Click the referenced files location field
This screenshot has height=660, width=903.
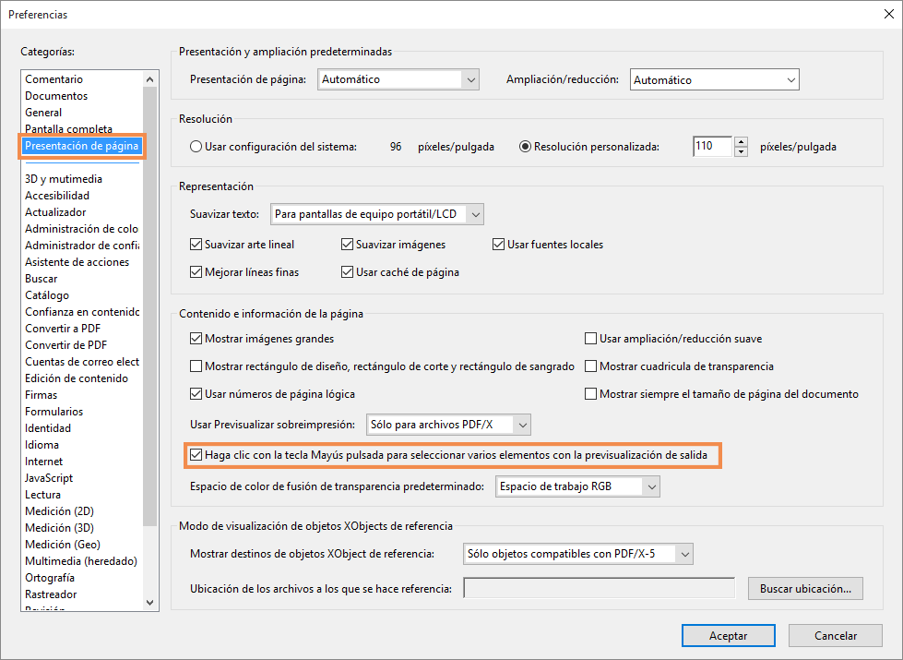(599, 589)
